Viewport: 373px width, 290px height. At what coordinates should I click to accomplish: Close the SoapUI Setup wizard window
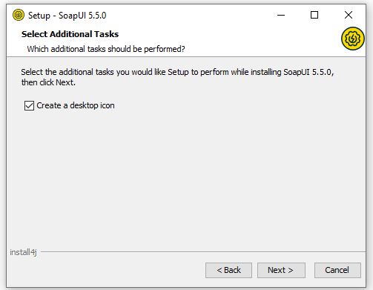click(349, 15)
